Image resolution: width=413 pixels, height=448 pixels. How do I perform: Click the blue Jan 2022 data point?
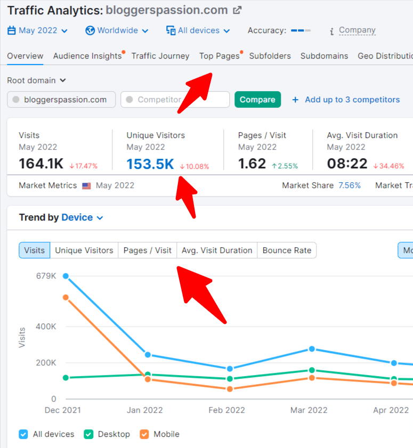click(148, 355)
